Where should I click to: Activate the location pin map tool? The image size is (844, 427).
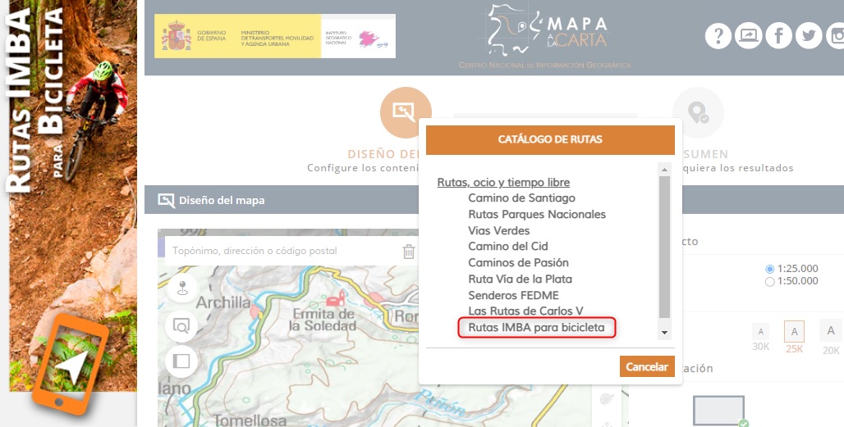(x=182, y=288)
